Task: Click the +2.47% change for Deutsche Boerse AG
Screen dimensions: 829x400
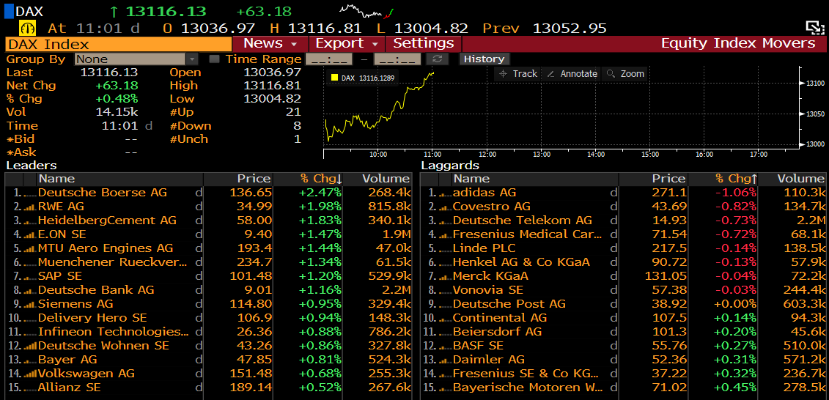Action: pyautogui.click(x=320, y=193)
